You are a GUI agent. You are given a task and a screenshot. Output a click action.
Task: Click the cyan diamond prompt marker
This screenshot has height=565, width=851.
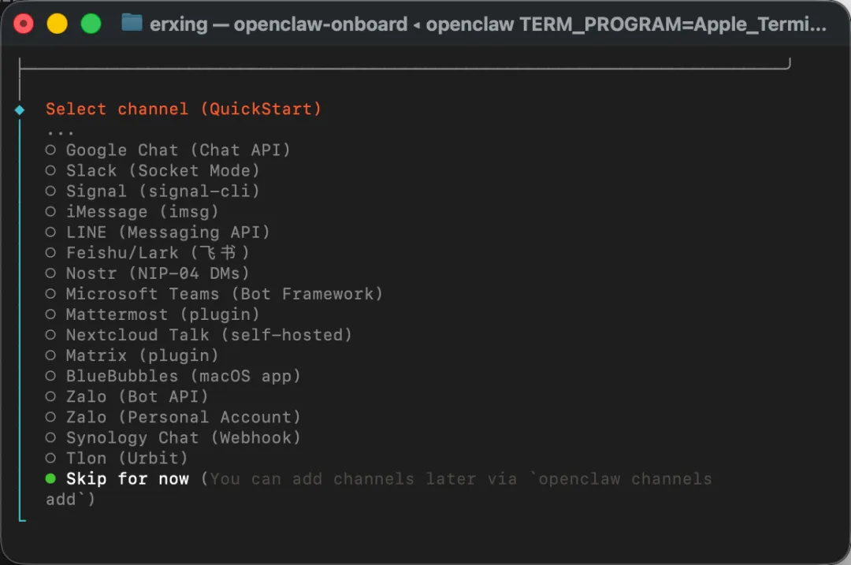[x=20, y=110]
